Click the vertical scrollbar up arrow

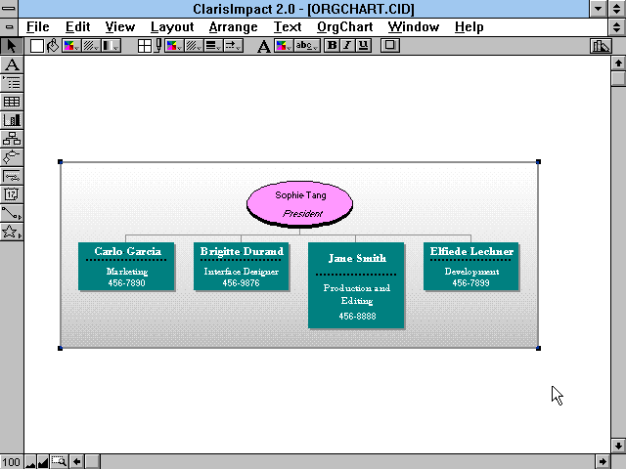point(618,64)
